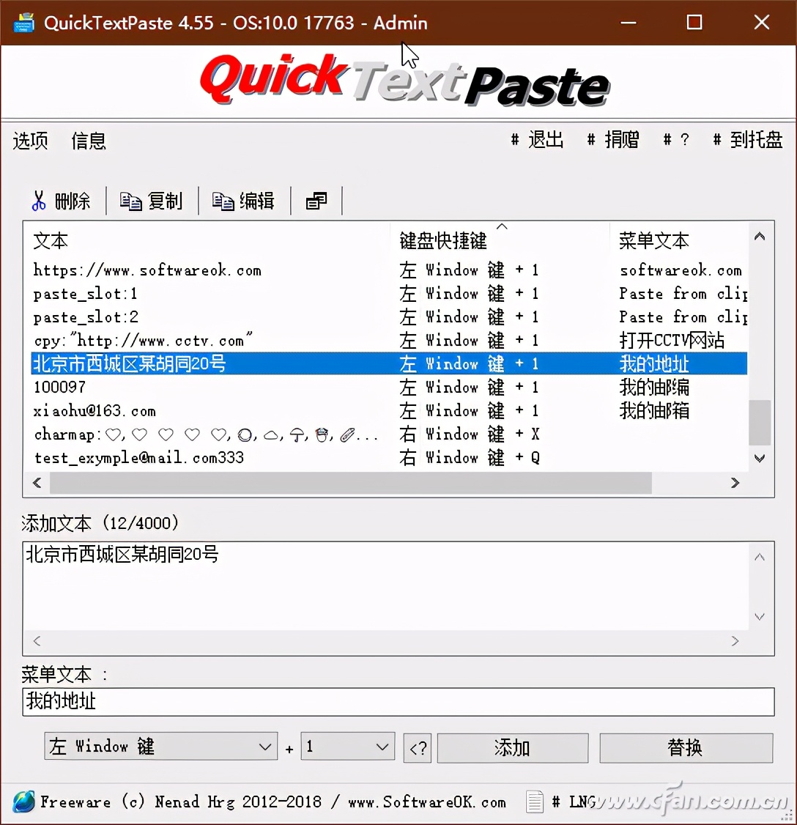Minimize the QuickTextPaste window

point(628,23)
